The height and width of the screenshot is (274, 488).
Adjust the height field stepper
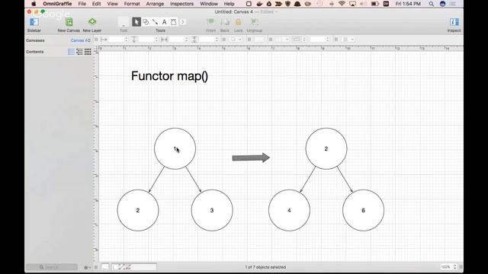(217, 40)
